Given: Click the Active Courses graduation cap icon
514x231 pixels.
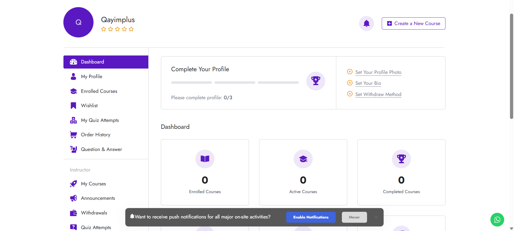Looking at the screenshot, I should pos(303,159).
